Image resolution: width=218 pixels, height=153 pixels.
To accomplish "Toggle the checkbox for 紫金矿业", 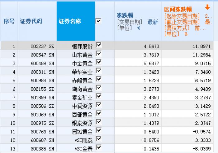I will pyautogui.click(x=99, y=96).
